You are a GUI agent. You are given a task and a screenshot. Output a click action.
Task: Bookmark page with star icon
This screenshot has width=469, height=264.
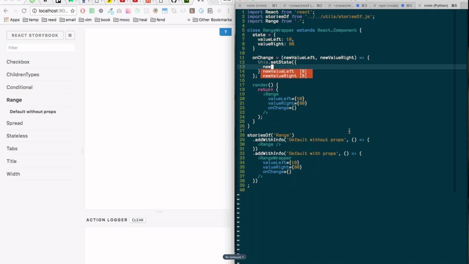(72, 11)
